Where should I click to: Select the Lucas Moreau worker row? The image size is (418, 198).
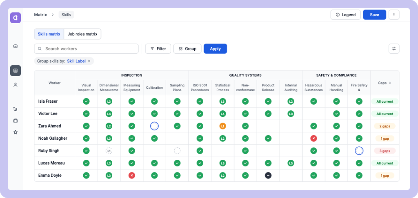[217, 163]
